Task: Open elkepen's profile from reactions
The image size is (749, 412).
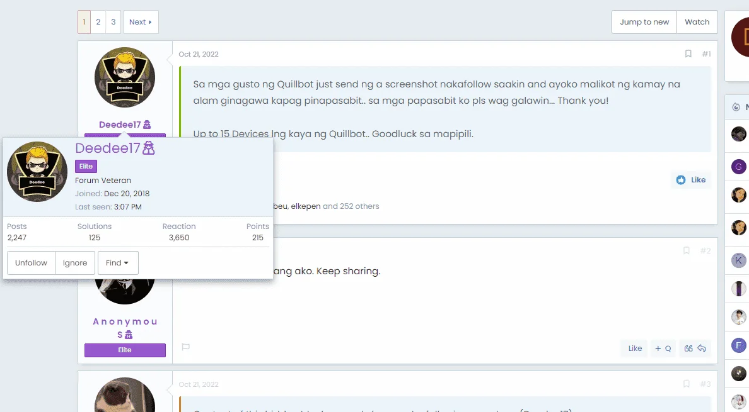Action: (306, 206)
